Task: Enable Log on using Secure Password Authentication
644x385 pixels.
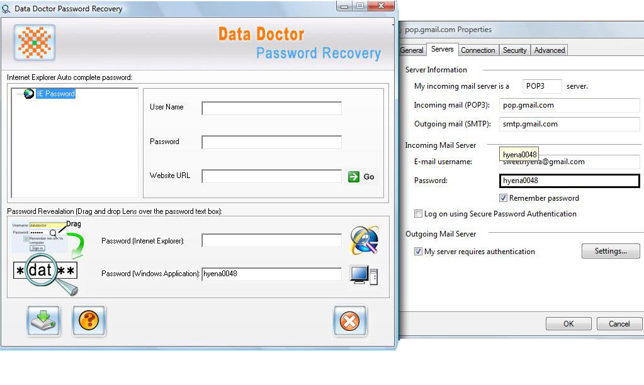Action: [x=418, y=213]
